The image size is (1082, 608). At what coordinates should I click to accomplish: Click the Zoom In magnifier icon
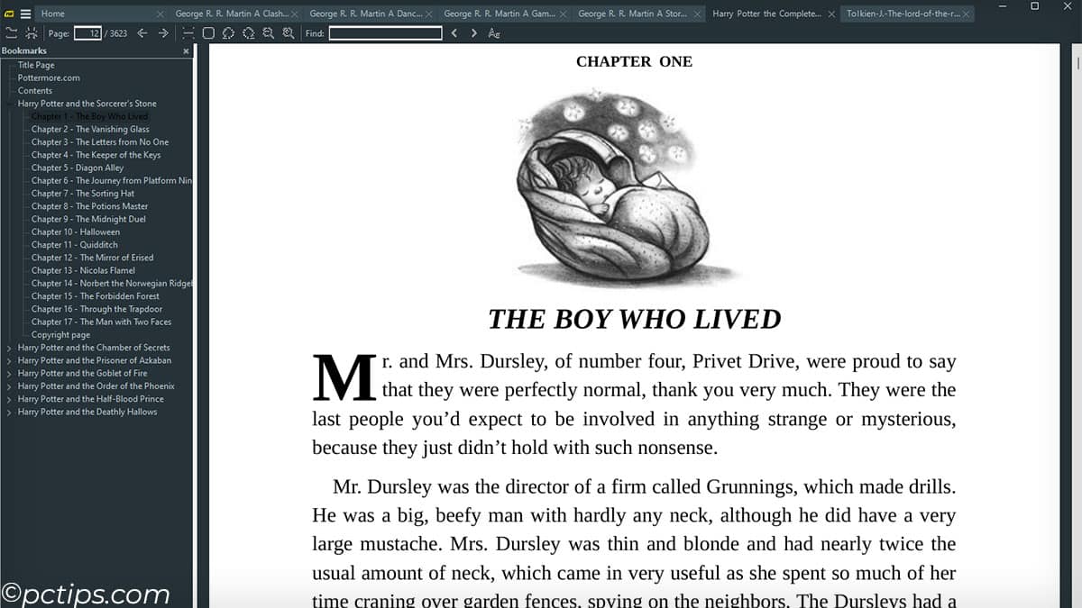click(289, 33)
